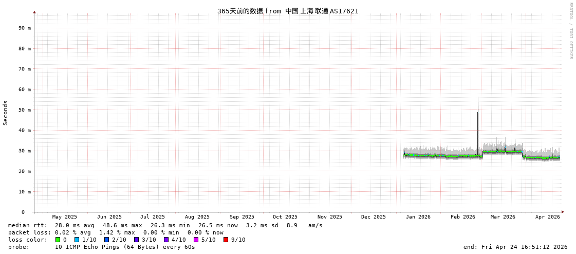Viewport: 576px width, 254px height.
Task: Click the Sep 2025 time axis label
Action: pyautogui.click(x=241, y=217)
